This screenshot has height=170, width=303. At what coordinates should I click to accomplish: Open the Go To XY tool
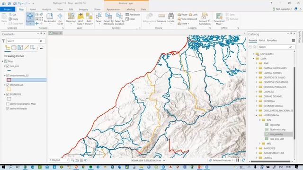point(60,19)
